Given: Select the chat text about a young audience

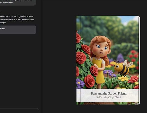Looking at the screenshot, I should (17, 20).
